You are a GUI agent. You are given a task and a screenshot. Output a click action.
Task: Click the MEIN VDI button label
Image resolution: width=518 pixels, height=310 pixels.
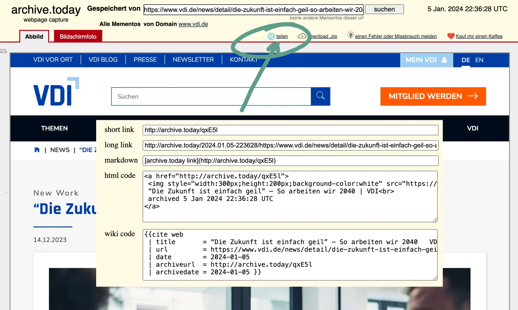[x=421, y=60]
